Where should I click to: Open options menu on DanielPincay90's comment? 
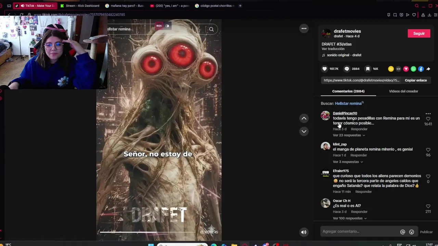pyautogui.click(x=428, y=113)
